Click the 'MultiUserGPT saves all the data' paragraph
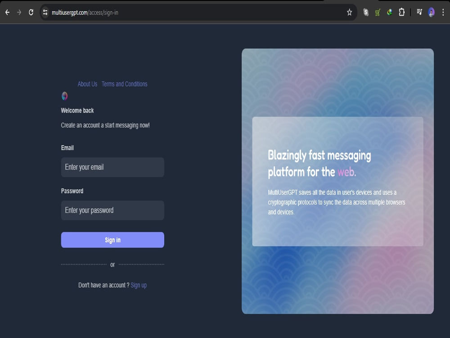Image resolution: width=450 pixels, height=338 pixels. (x=336, y=202)
